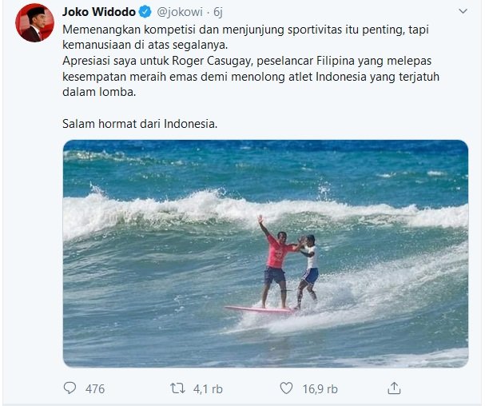The height and width of the screenshot is (406, 489).
Task: Open the surfing photo attached to tweet
Action: pos(265,253)
